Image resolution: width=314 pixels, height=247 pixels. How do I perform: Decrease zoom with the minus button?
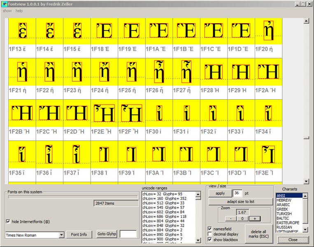pos(231,219)
